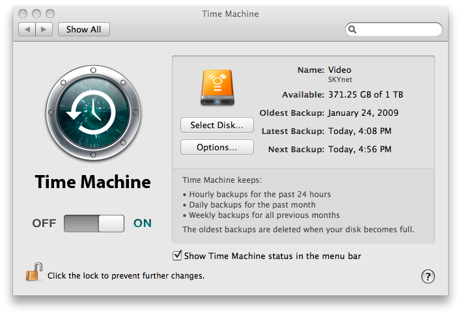Click the disk name "Video"
The width and height of the screenshot is (461, 315).
coord(340,70)
